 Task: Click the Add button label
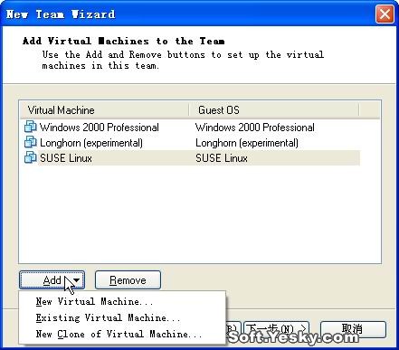tap(52, 280)
